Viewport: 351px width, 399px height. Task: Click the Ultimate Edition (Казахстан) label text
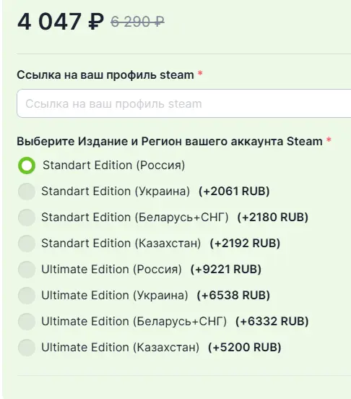tap(120, 348)
